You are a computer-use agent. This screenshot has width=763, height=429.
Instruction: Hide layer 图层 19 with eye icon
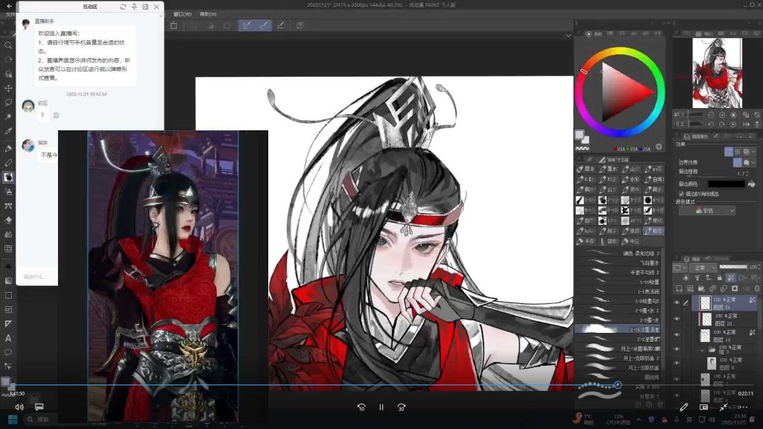[x=677, y=334]
